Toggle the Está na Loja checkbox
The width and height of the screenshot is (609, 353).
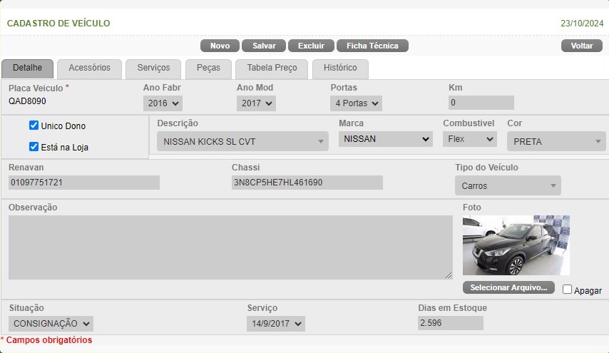tap(34, 147)
